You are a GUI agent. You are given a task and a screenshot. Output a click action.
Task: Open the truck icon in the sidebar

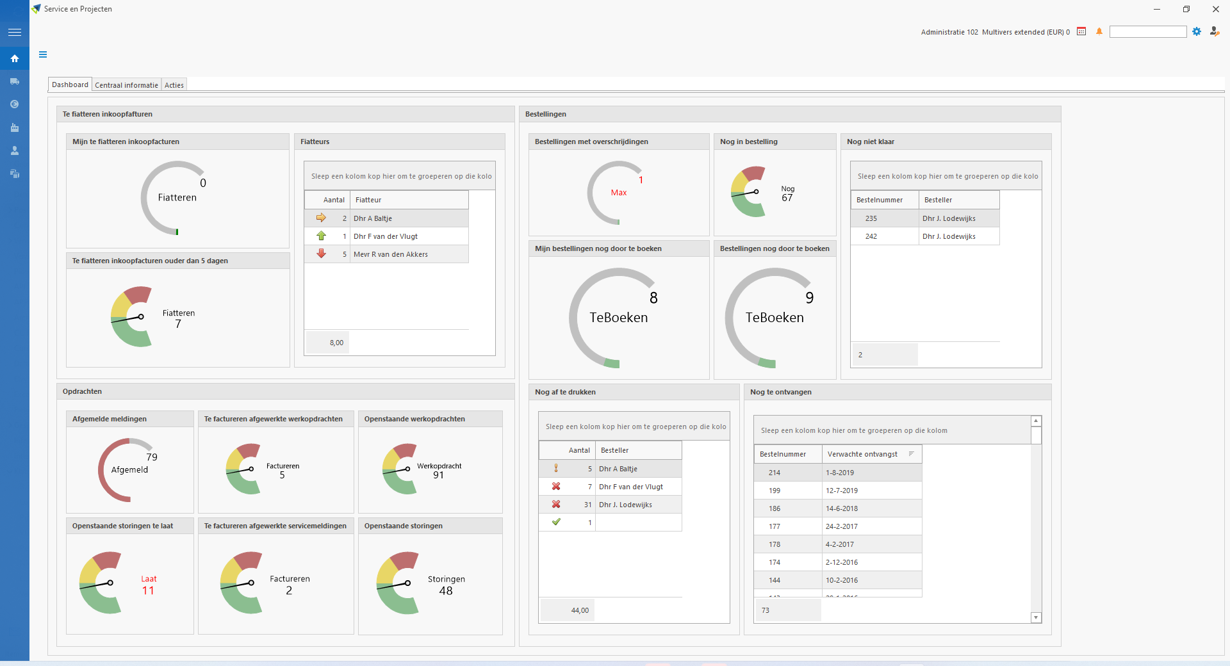tap(14, 81)
